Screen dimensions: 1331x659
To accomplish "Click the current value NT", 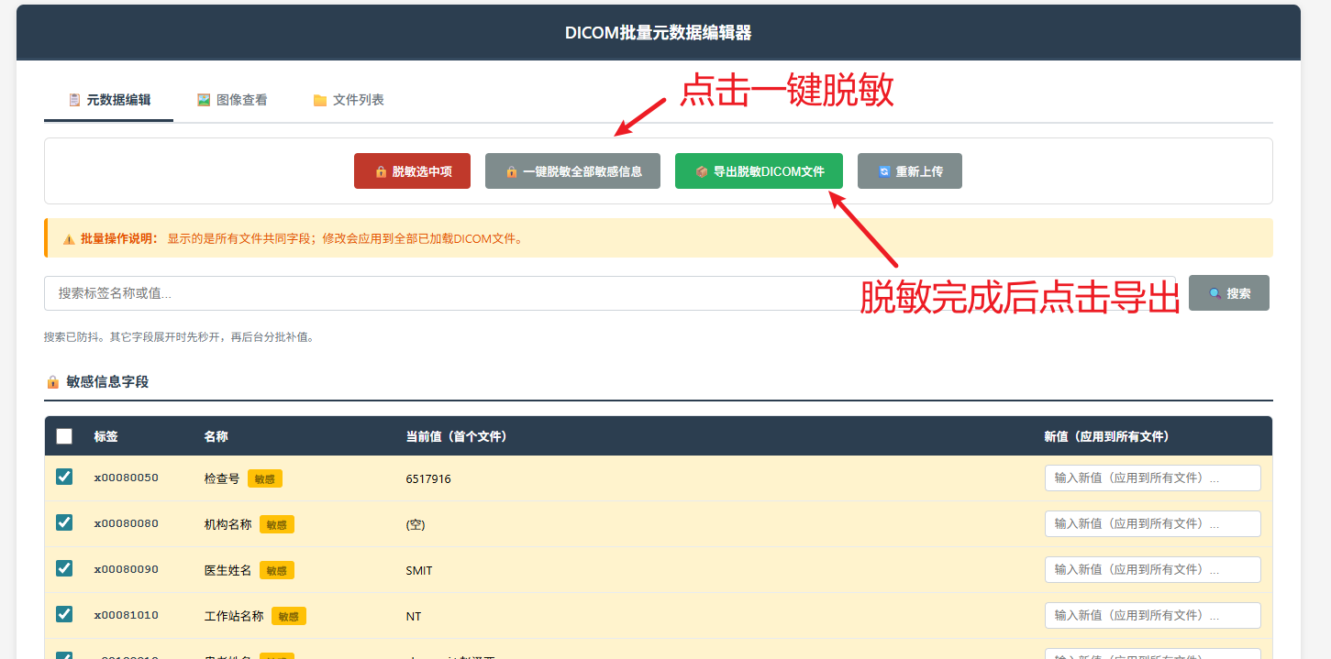I will (x=414, y=616).
